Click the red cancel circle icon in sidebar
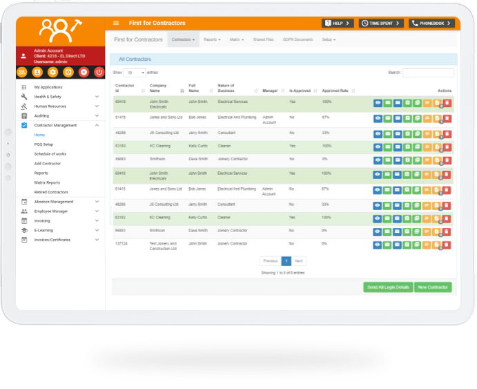This screenshot has height=389, width=477. point(84,72)
